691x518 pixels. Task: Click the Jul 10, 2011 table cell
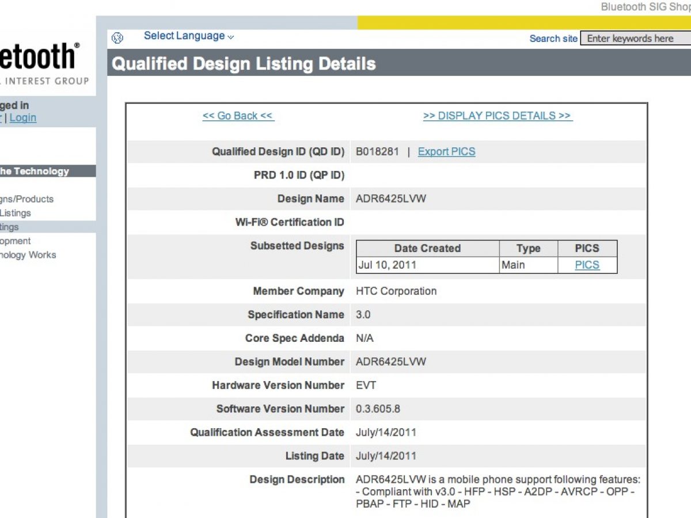(387, 265)
